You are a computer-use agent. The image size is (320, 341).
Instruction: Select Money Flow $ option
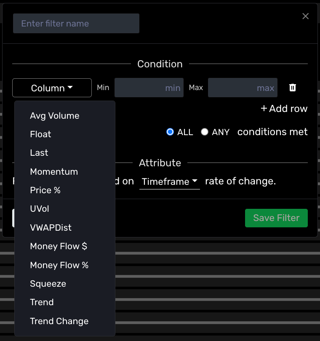(x=59, y=246)
